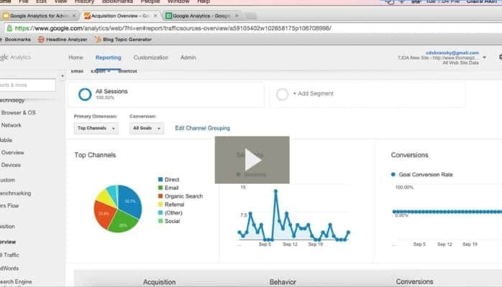Click the Shortcut button

click(127, 71)
